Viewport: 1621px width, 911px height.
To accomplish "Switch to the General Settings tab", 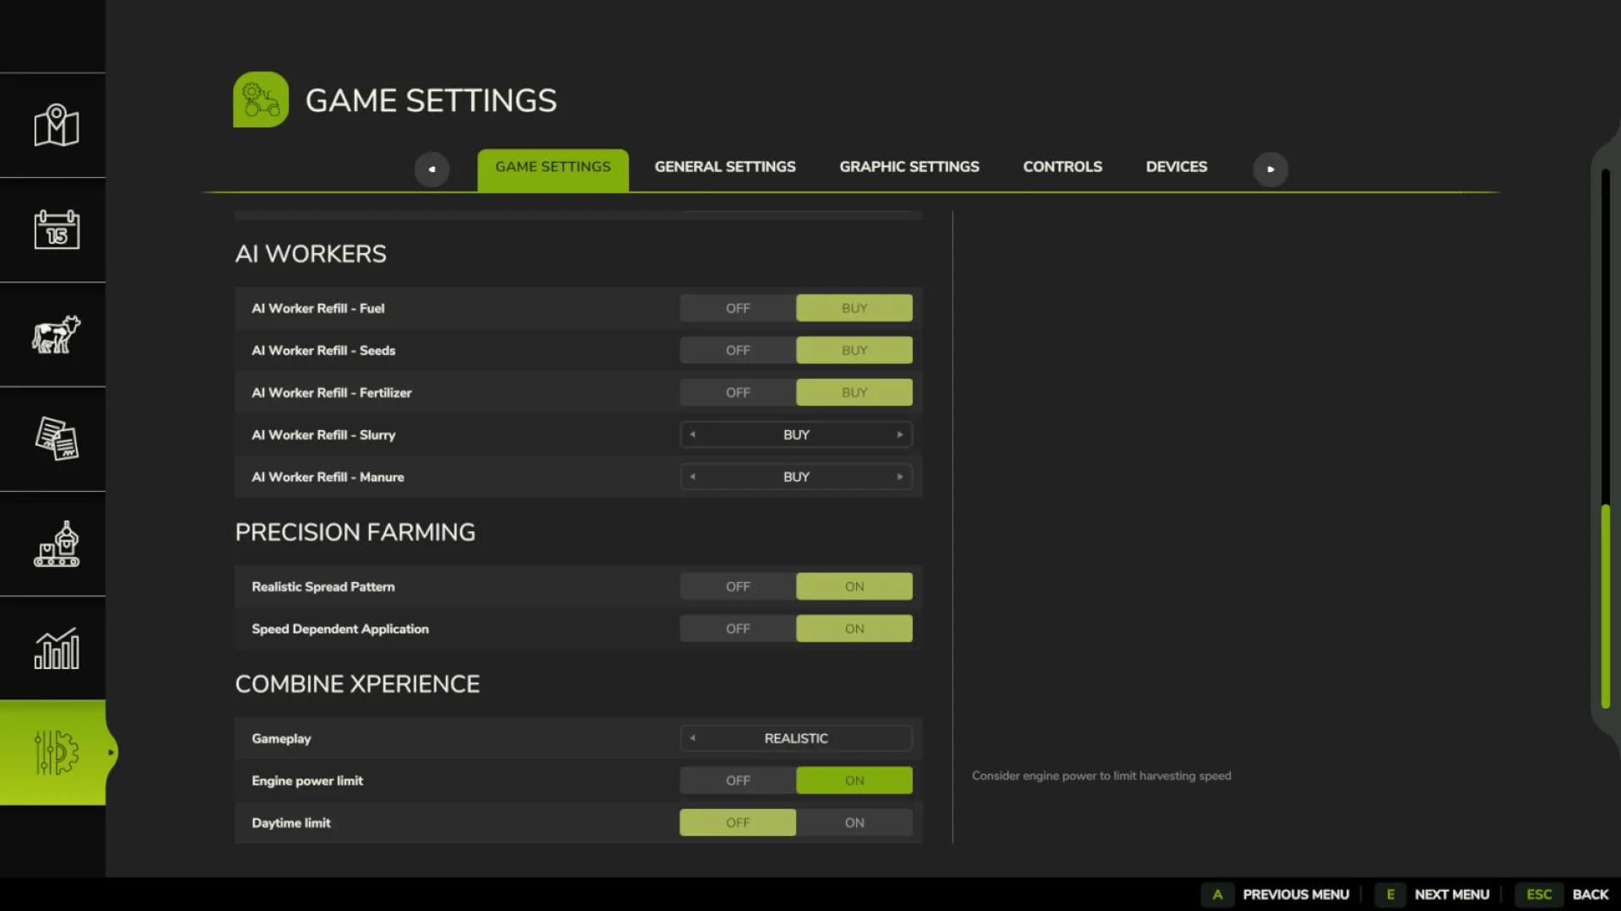I will click(724, 166).
